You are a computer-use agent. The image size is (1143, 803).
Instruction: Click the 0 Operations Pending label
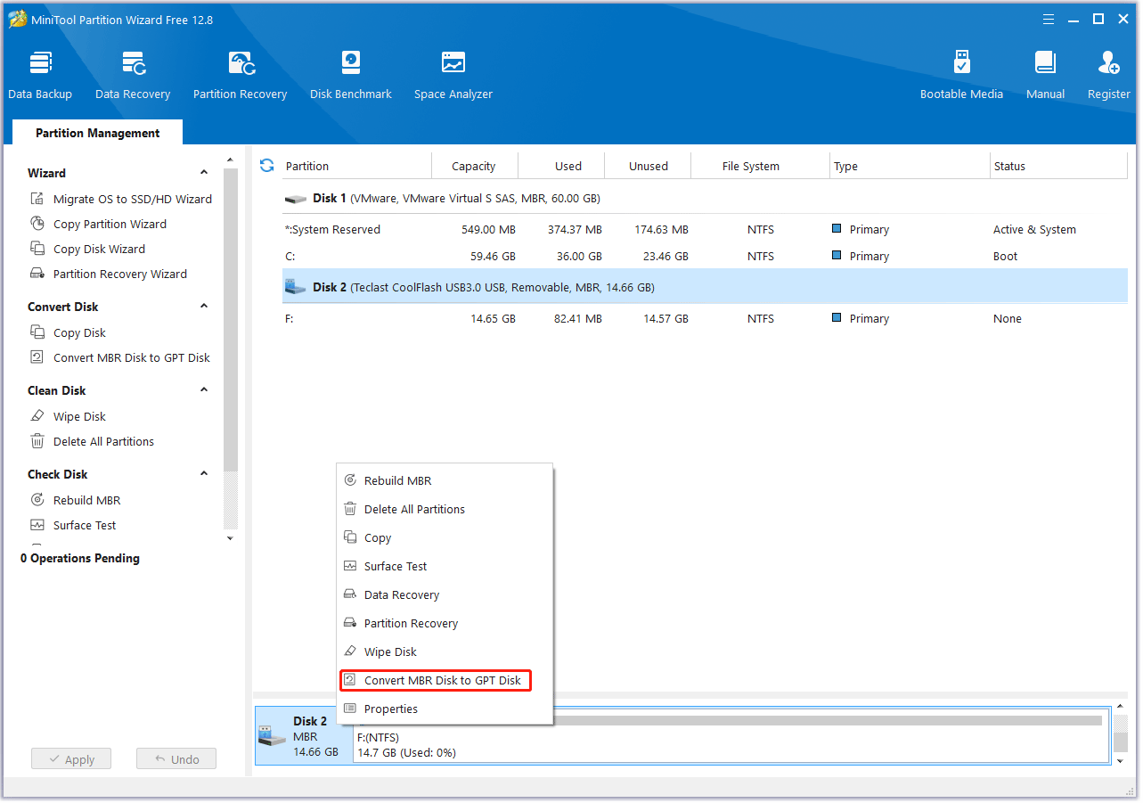80,558
